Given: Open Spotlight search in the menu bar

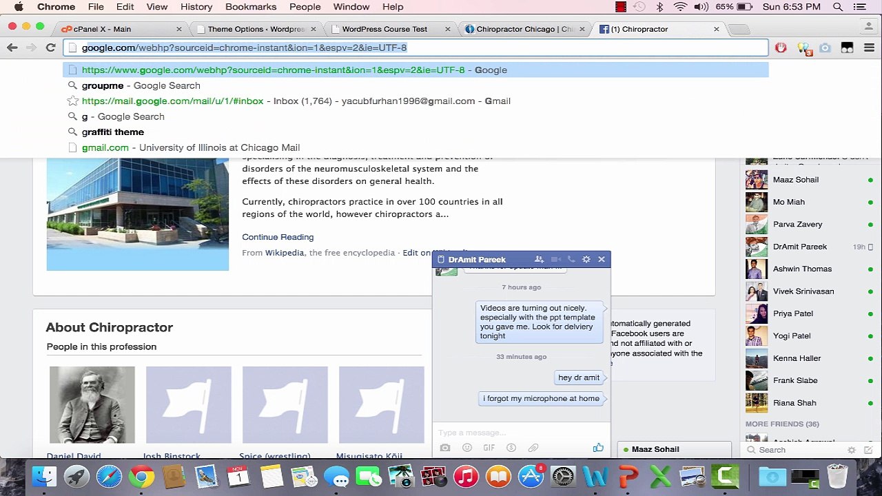Looking at the screenshot, I should (x=838, y=7).
